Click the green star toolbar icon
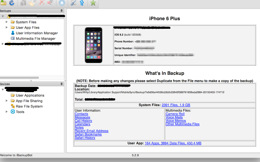The height and width of the screenshot is (162, 260). click(x=93, y=3)
